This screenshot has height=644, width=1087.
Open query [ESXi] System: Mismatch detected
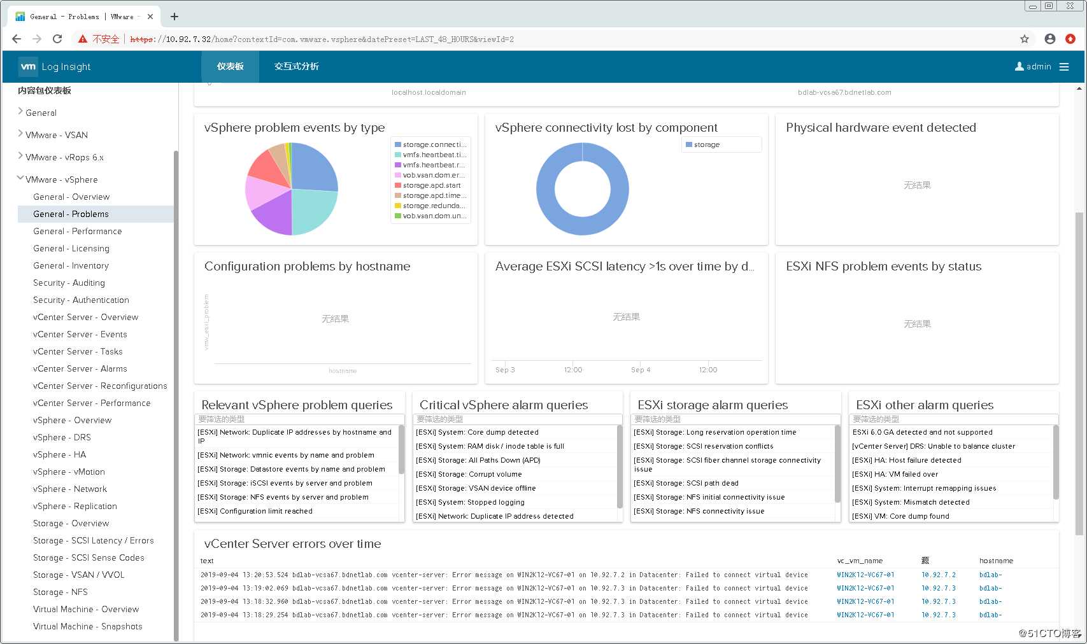point(911,502)
